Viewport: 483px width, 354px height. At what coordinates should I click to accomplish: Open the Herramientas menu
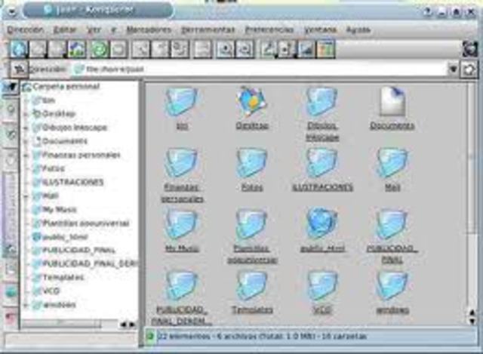coord(208,30)
